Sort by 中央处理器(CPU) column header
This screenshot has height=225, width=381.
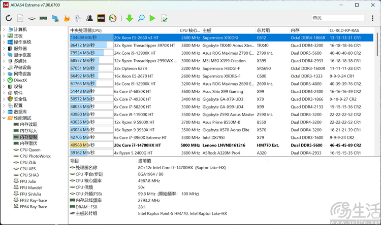tap(123, 30)
